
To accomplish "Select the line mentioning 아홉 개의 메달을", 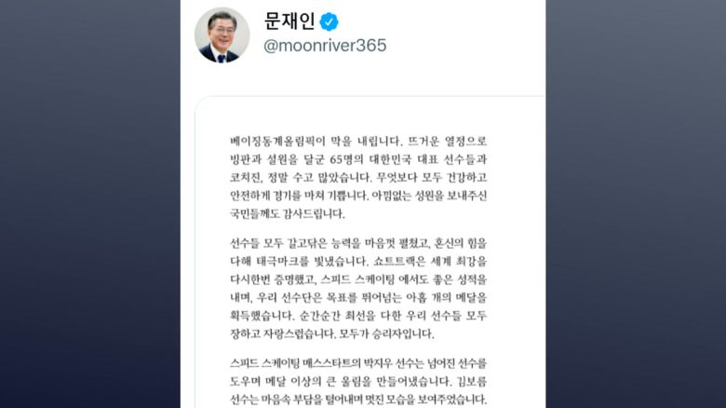I will pos(358,297).
